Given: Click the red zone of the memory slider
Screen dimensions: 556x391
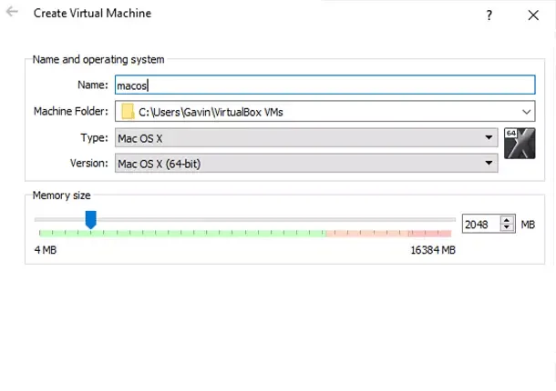Looking at the screenshot, I should (387, 234).
